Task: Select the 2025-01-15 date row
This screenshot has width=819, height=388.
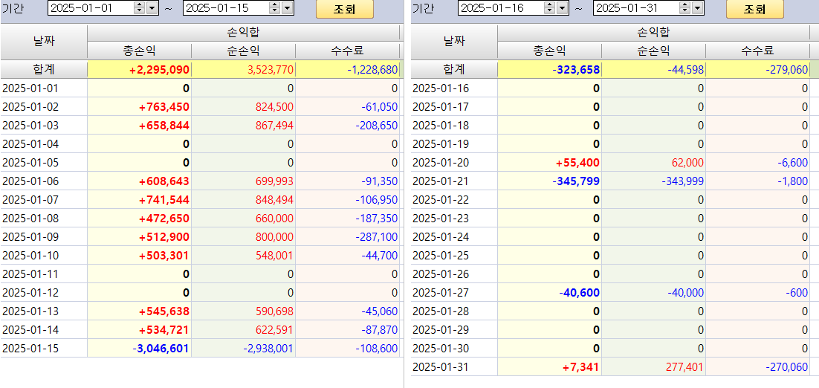Action: (44, 349)
